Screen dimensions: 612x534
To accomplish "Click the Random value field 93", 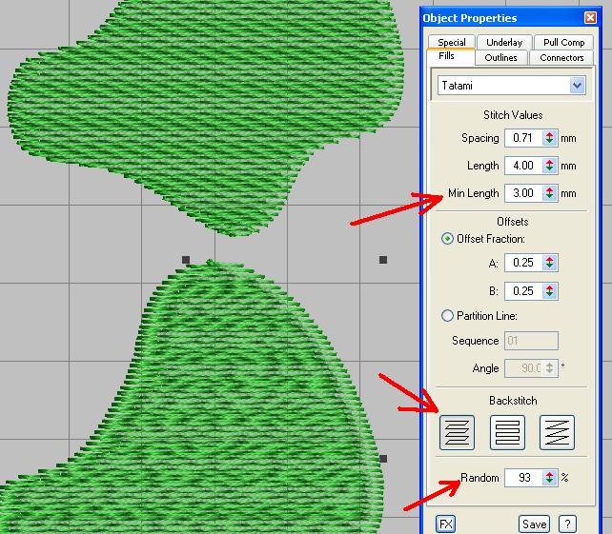I will tap(523, 478).
